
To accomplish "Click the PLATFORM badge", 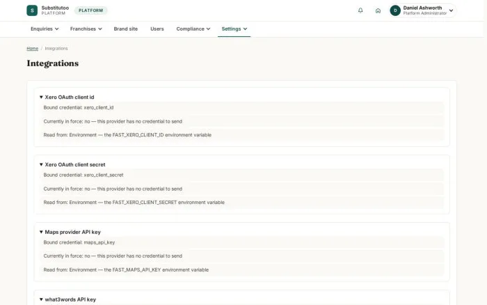I will (90, 10).
